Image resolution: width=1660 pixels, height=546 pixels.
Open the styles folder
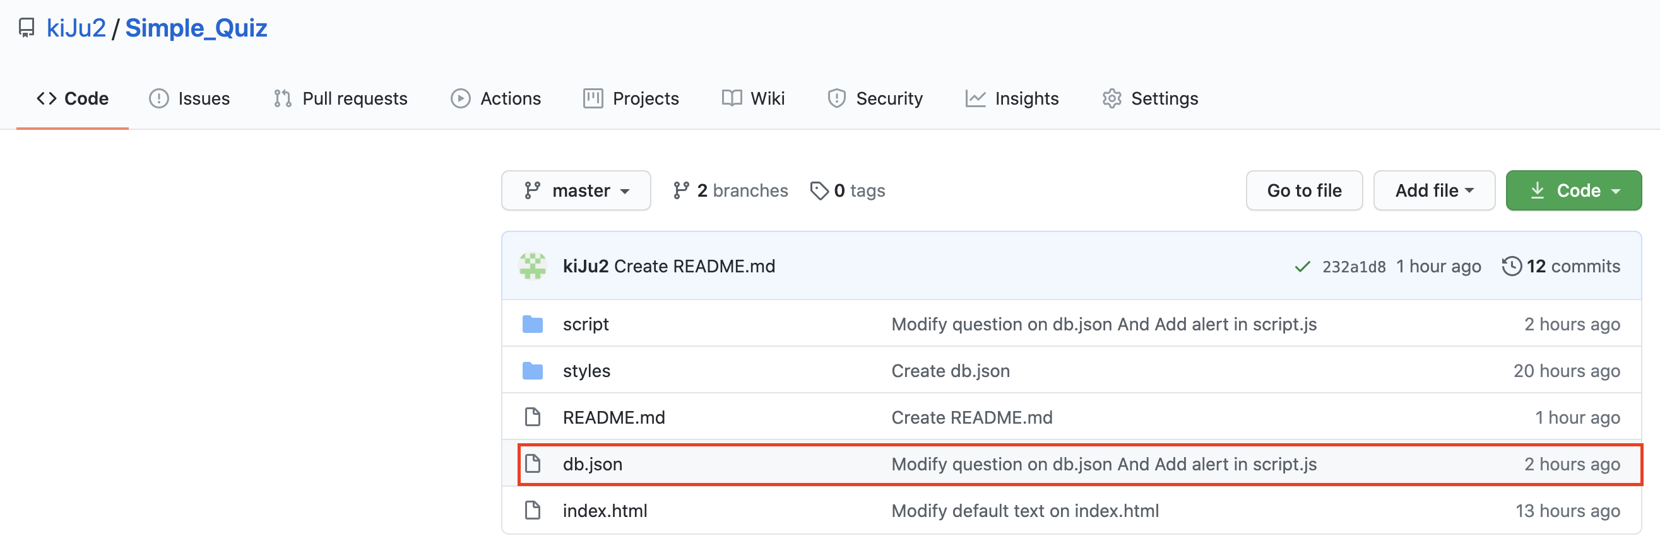coord(586,371)
